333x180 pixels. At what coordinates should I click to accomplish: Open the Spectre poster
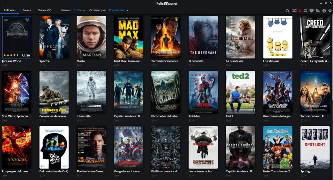click(54, 37)
